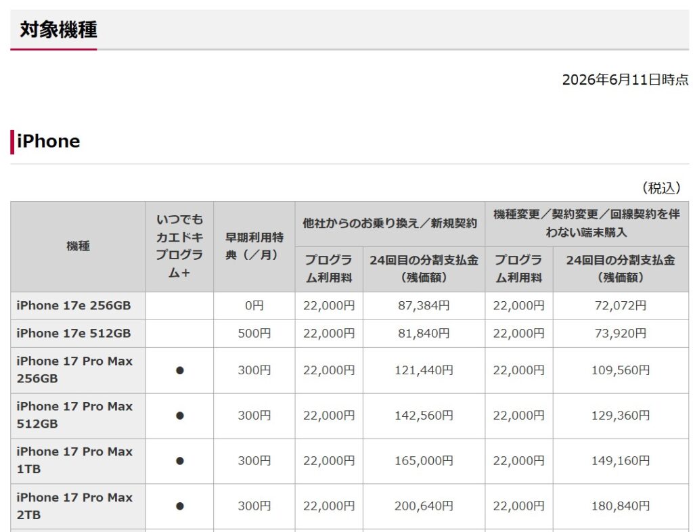Click the いつでもカエドキプログラム+ column header
This screenshot has width=693, height=532.
179,246
